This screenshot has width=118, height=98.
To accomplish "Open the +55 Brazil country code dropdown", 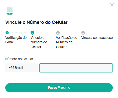I will pyautogui.click(x=22, y=68).
